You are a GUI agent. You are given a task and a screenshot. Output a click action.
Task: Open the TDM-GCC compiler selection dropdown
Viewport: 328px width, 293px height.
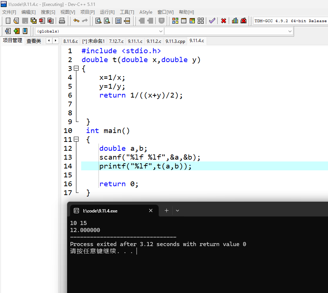(291, 21)
